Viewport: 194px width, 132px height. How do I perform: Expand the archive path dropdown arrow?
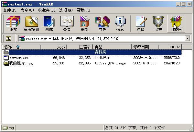[188, 38]
